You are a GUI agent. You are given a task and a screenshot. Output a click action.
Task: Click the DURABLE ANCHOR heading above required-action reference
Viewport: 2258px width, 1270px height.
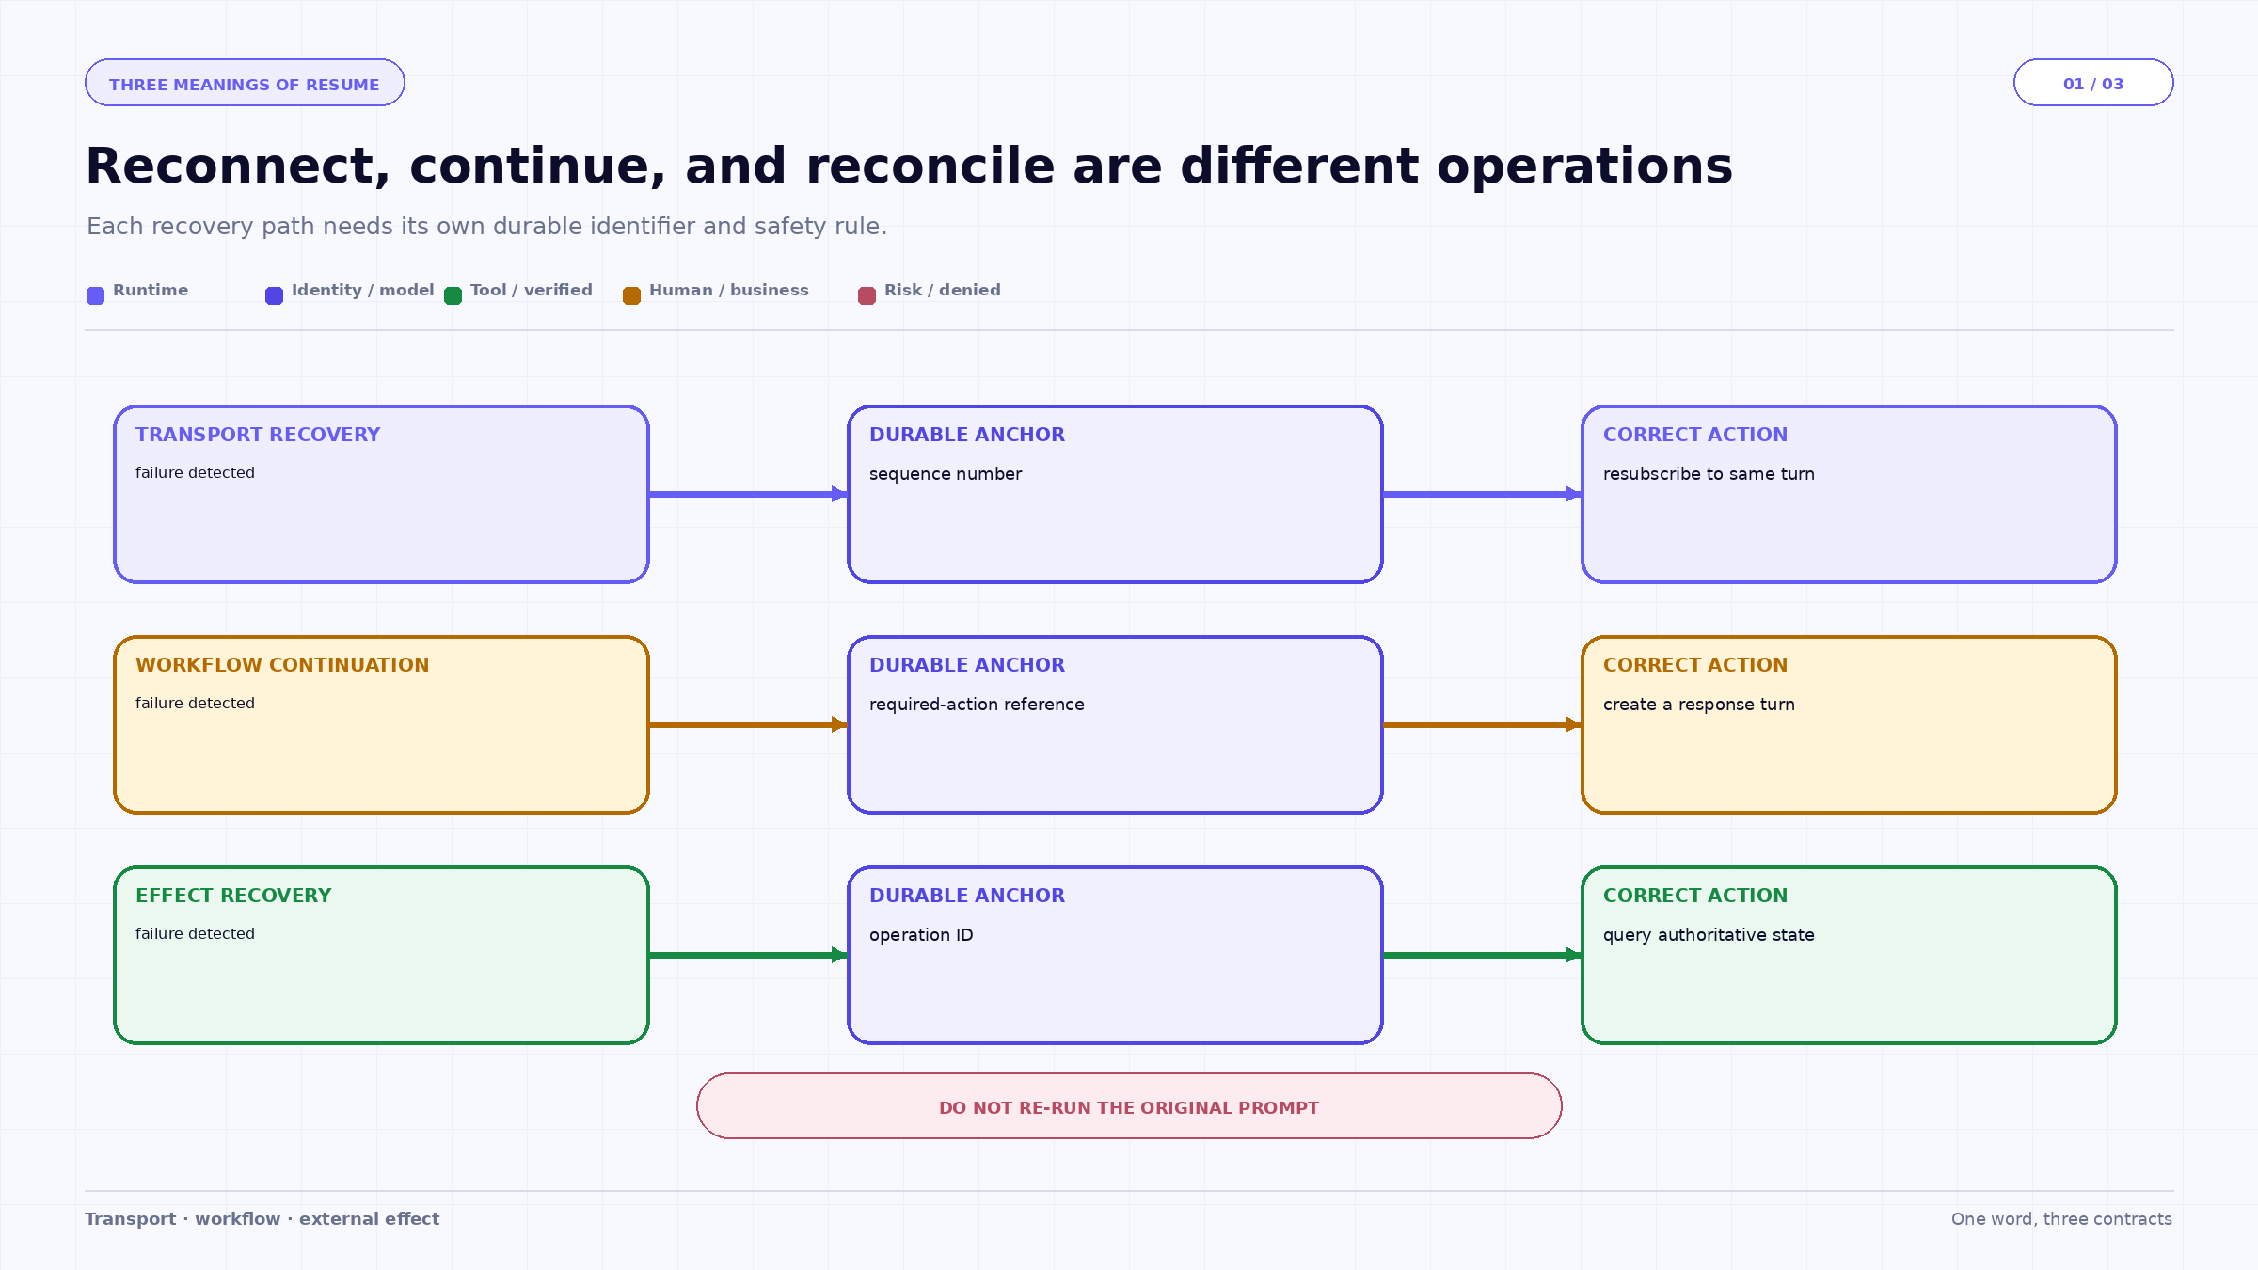pyautogui.click(x=967, y=665)
